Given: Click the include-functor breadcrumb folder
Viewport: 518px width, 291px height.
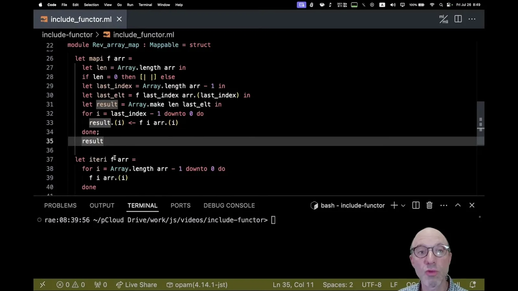Looking at the screenshot, I should (67, 35).
